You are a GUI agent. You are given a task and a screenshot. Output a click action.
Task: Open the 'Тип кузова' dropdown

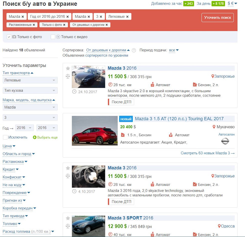(x=30, y=90)
